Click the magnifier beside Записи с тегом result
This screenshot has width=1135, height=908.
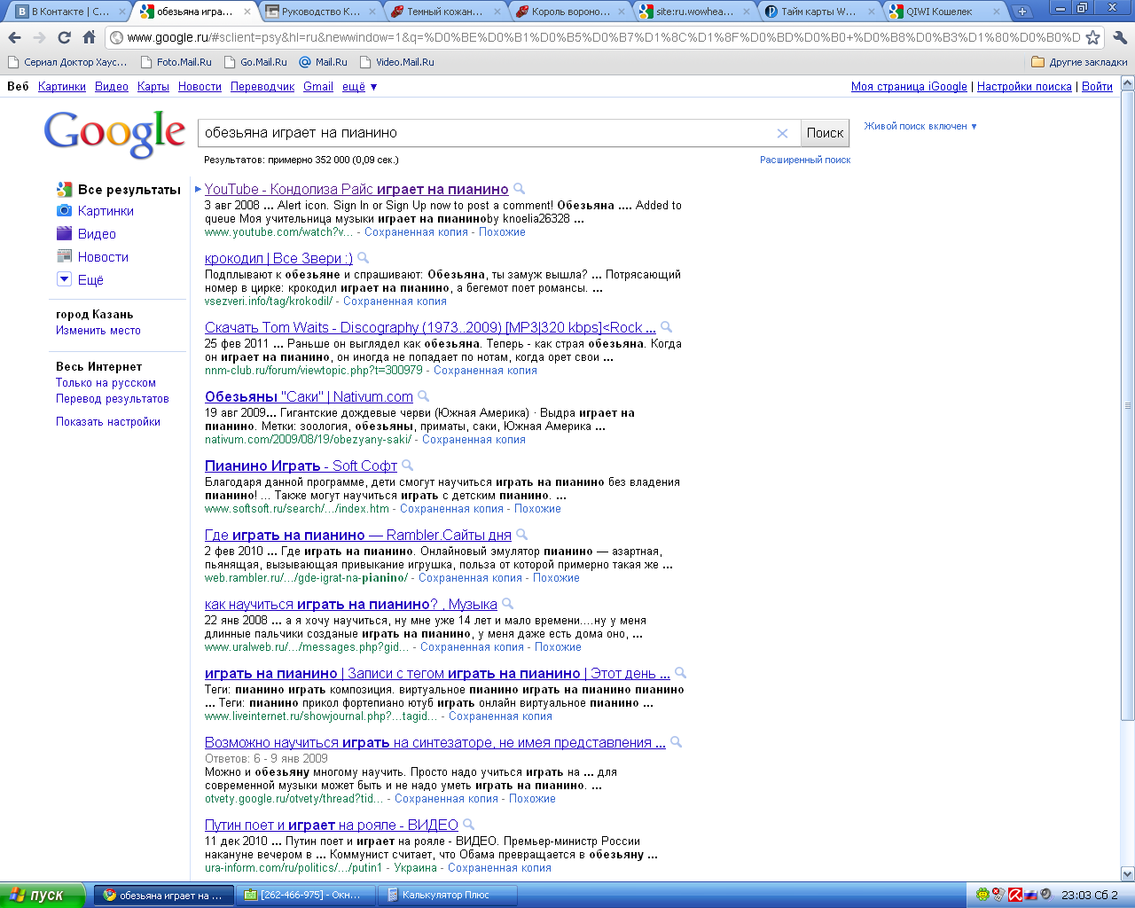[680, 673]
